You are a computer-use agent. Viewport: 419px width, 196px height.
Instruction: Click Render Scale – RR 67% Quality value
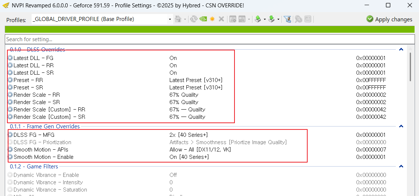[184, 95]
